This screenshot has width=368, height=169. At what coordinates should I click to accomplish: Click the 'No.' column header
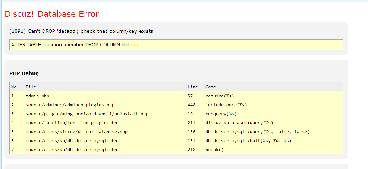[15, 87]
